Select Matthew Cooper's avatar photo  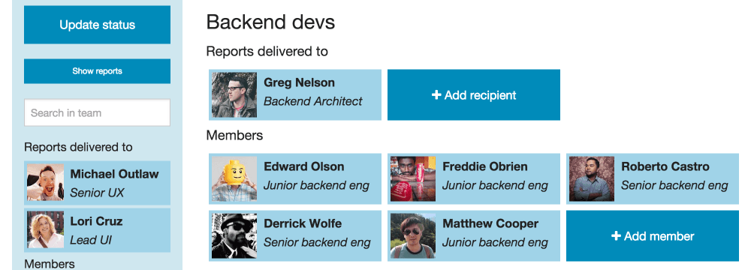(x=413, y=236)
